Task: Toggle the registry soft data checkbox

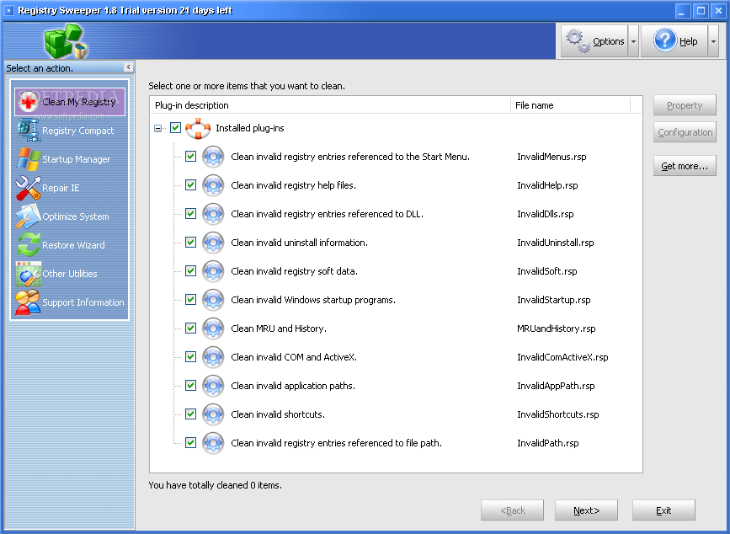Action: click(x=190, y=271)
